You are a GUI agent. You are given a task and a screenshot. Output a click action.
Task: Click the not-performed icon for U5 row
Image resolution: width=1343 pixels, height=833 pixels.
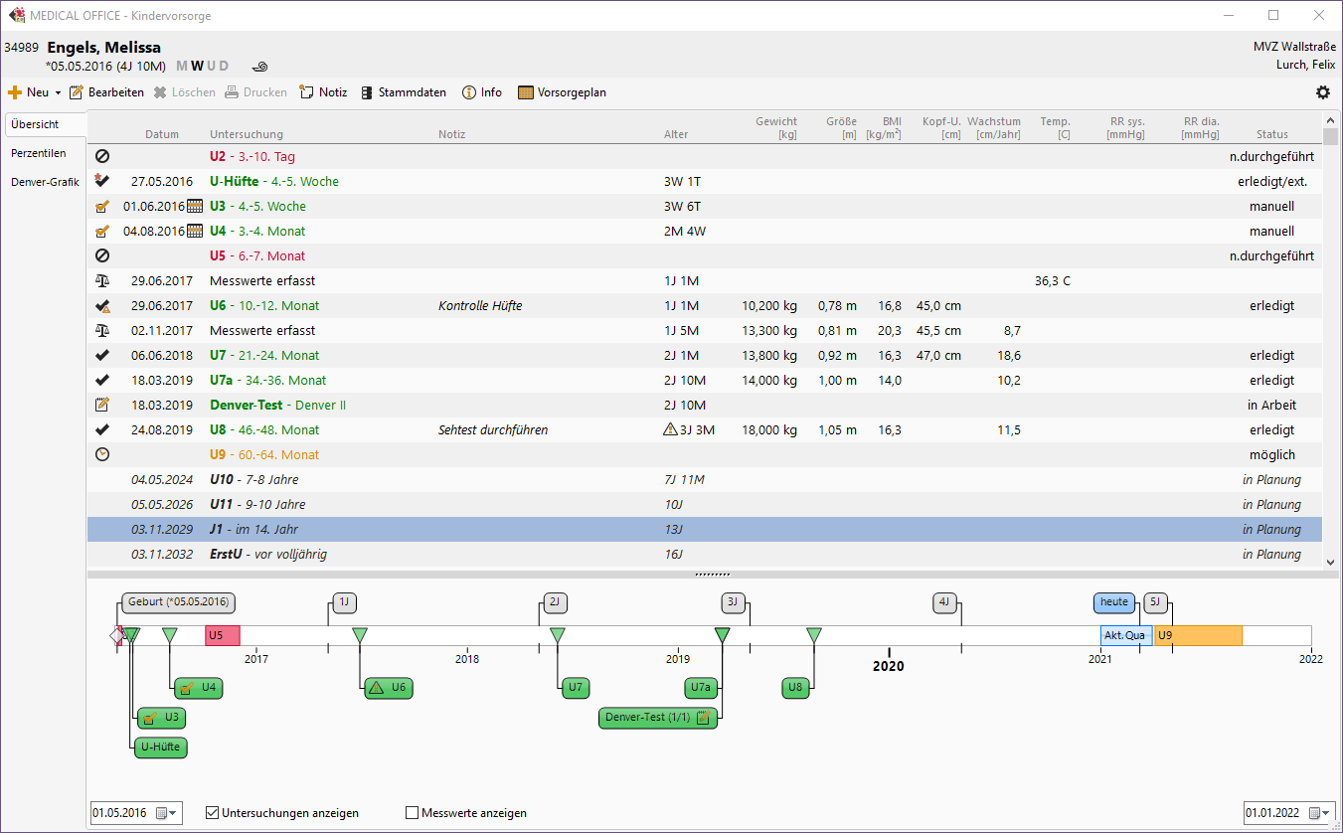coord(101,256)
